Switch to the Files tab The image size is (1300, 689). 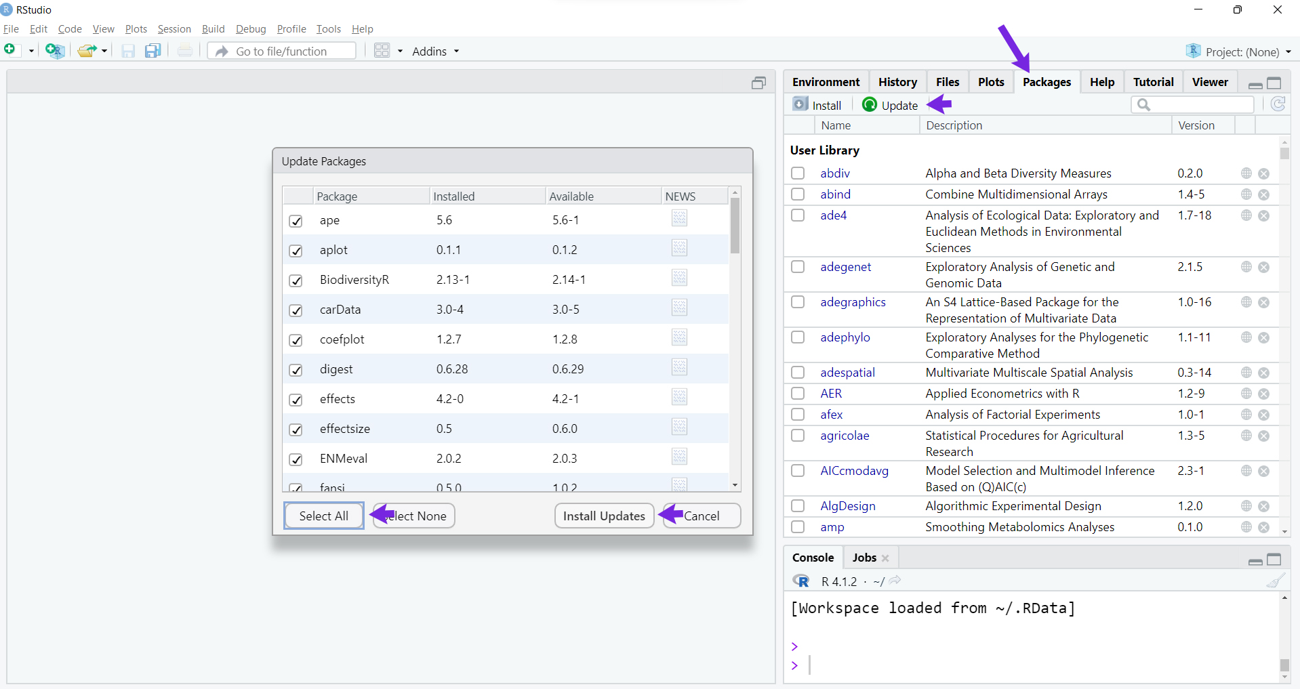point(948,82)
